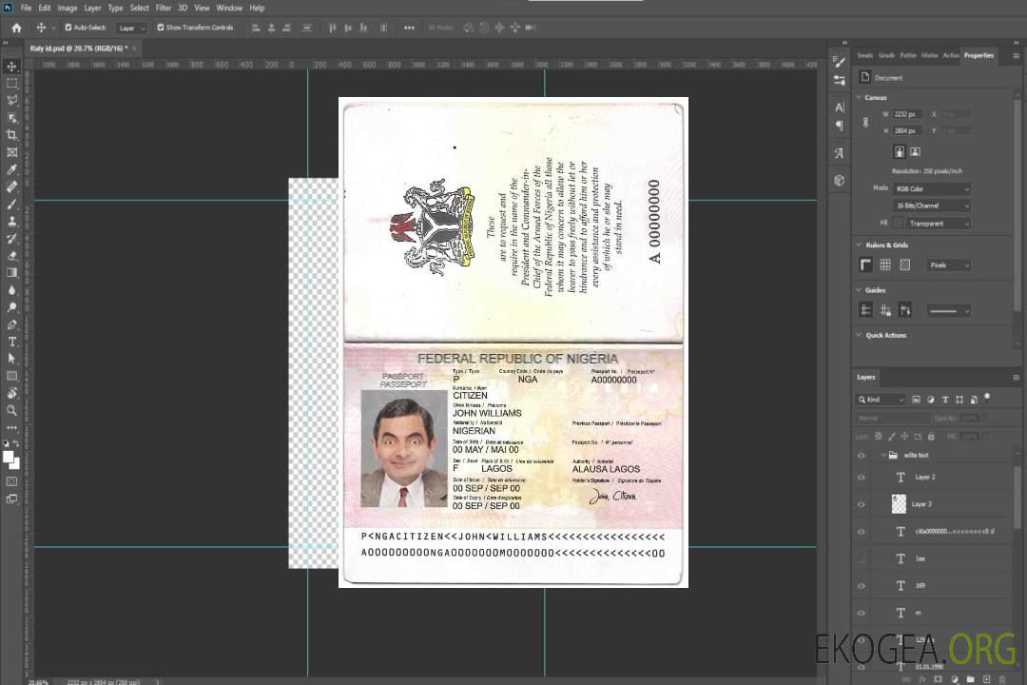This screenshot has width=1027, height=685.
Task: Toggle the grid view icon under Rulers & Grids
Action: (x=885, y=264)
